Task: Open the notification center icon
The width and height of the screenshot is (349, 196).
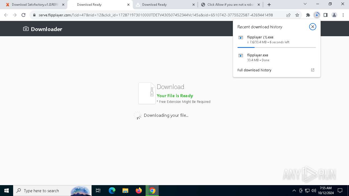Action: pyautogui.click(x=340, y=191)
